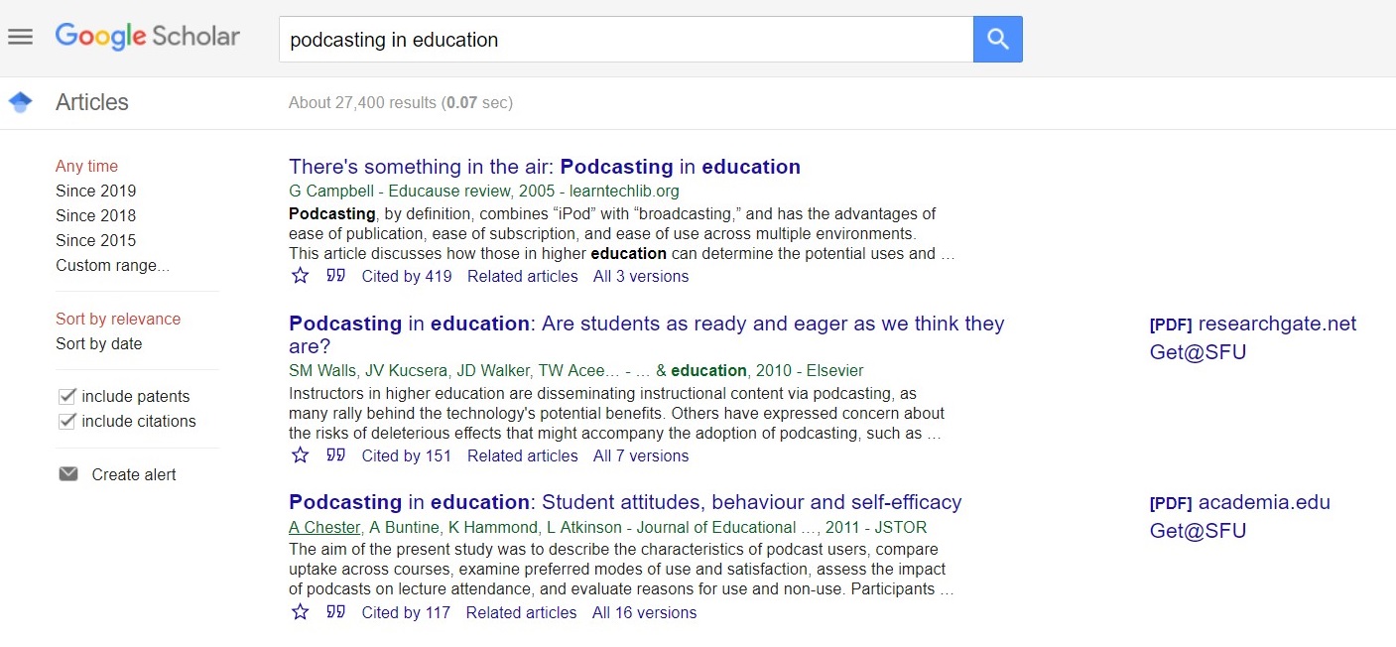The height and width of the screenshot is (647, 1396).
Task: Click the blue search magnifier button
Action: 997,39
